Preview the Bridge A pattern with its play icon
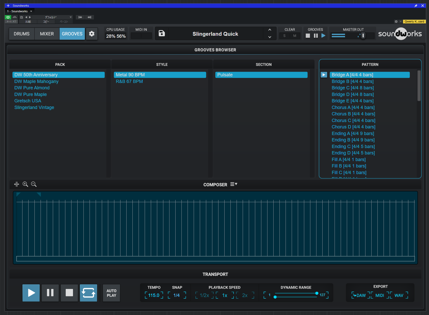The height and width of the screenshot is (315, 429). [324, 75]
